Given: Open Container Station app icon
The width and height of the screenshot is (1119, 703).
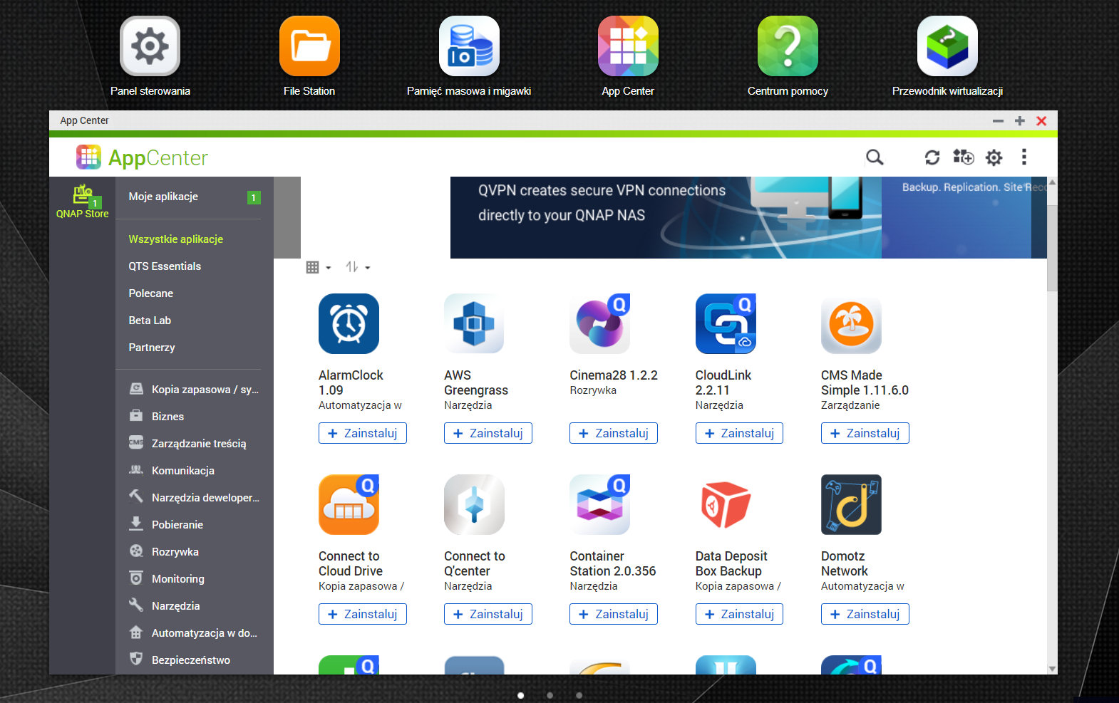Looking at the screenshot, I should (x=599, y=504).
